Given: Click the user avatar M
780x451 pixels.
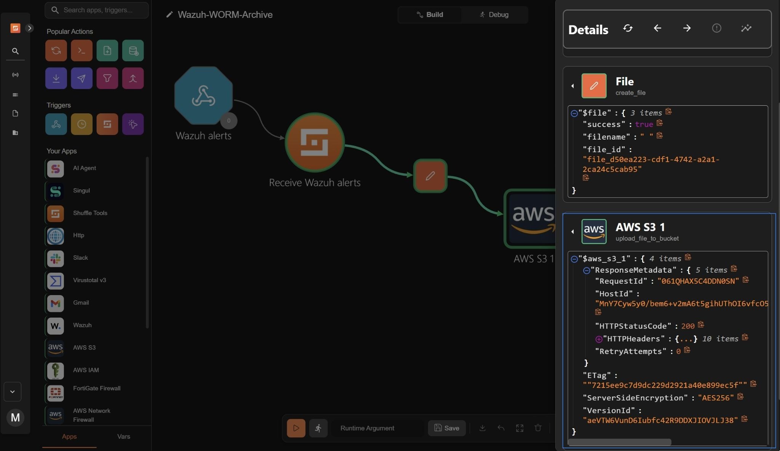Looking at the screenshot, I should [15, 418].
